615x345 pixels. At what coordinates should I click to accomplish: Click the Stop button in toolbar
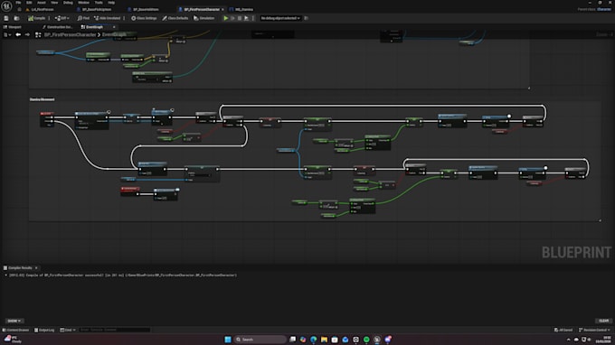(240, 18)
